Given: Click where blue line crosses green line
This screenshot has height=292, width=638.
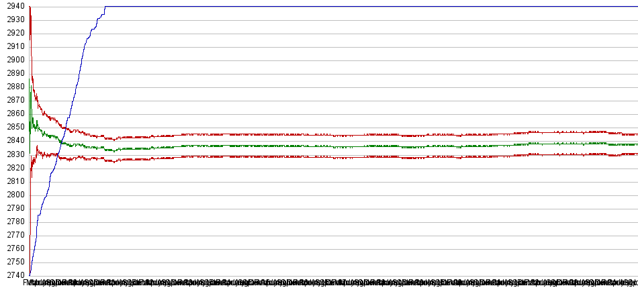Looking at the screenshot, I should (x=62, y=142).
